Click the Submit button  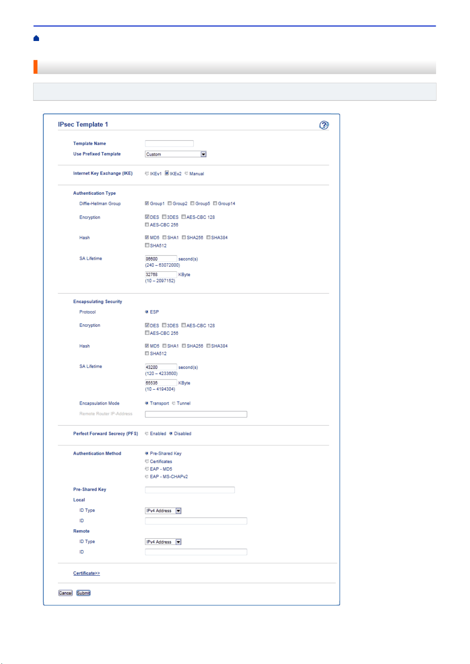[x=84, y=593]
